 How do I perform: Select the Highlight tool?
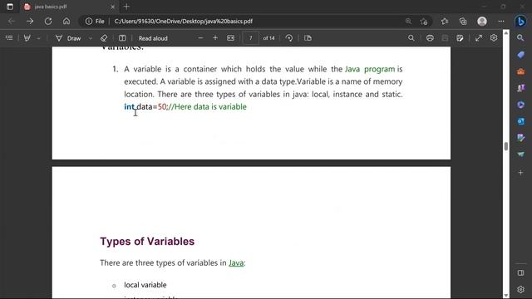pyautogui.click(x=27, y=38)
